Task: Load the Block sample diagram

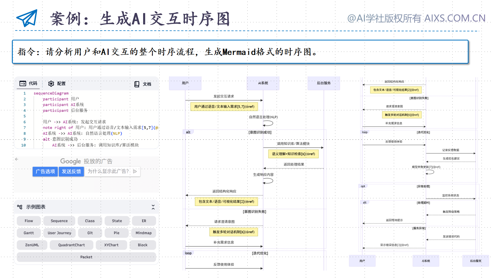Action: tap(143, 245)
